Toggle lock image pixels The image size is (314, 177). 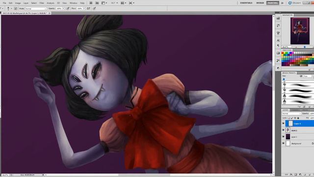(292, 118)
